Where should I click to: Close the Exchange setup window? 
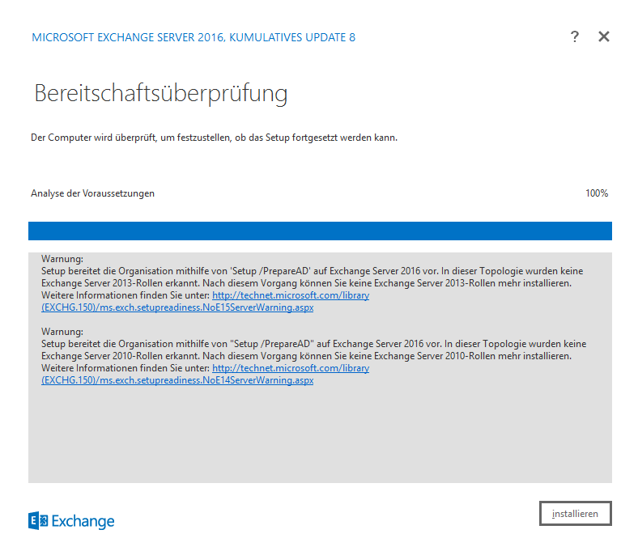coord(603,36)
